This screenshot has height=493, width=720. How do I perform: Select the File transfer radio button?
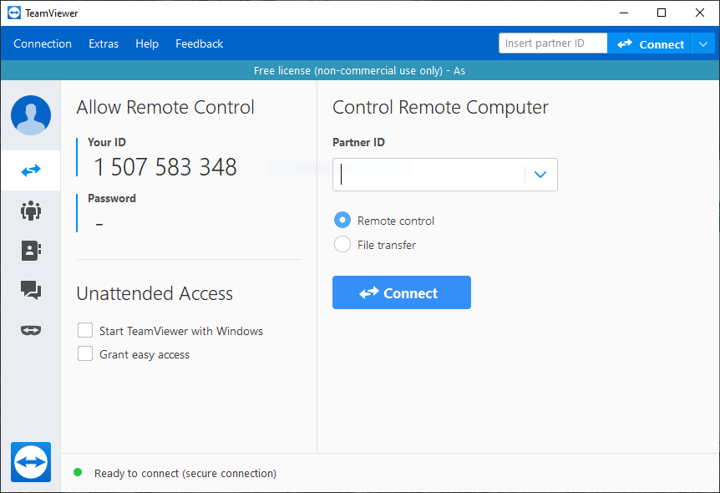[342, 244]
